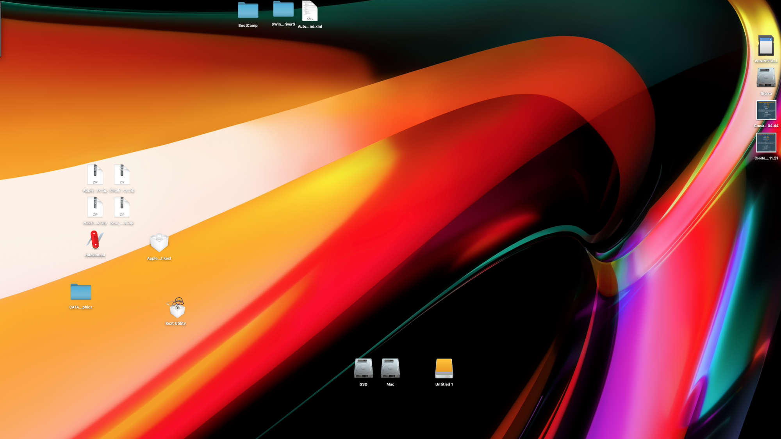Image resolution: width=781 pixels, height=439 pixels.
Task: Click the Hackintool app icon
Action: 95,240
